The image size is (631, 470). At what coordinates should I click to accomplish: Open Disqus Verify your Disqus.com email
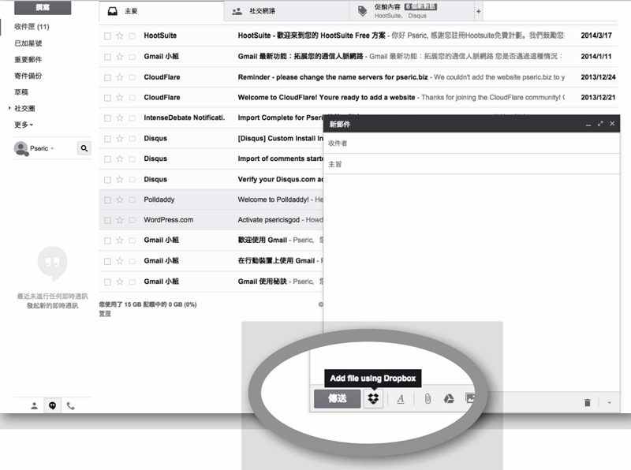point(281,179)
